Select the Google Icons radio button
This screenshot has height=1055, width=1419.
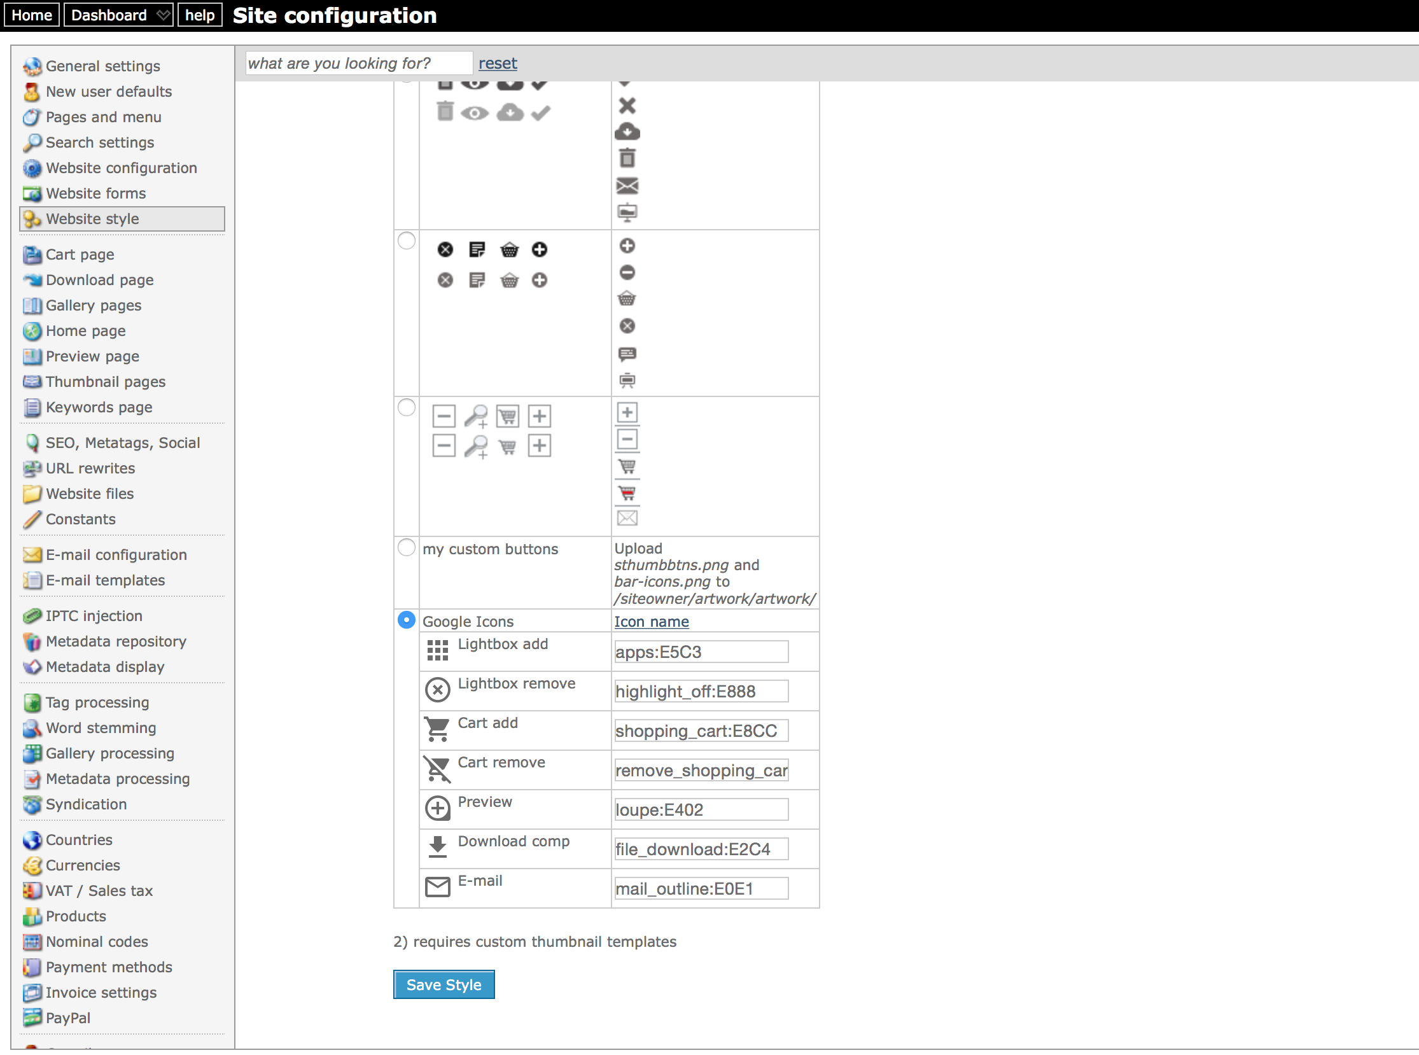tap(406, 620)
